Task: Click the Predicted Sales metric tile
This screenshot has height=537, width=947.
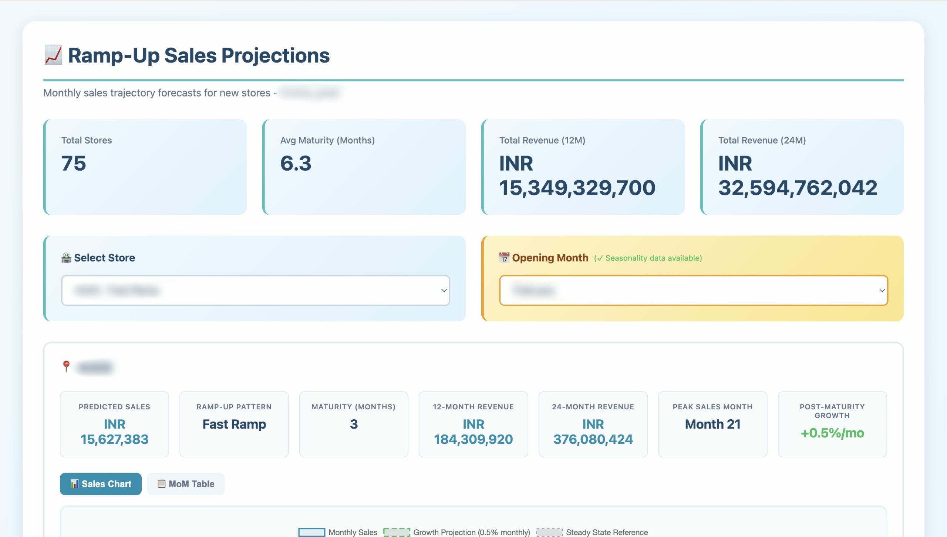Action: (114, 424)
